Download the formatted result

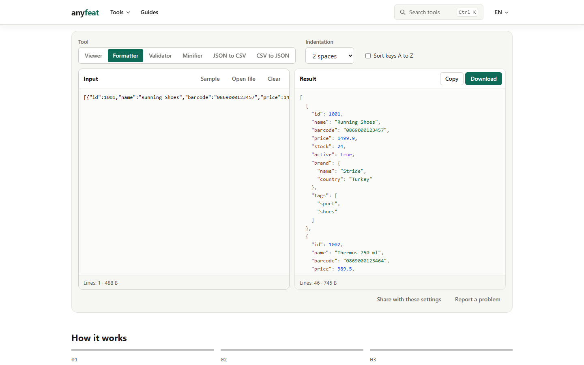point(483,79)
